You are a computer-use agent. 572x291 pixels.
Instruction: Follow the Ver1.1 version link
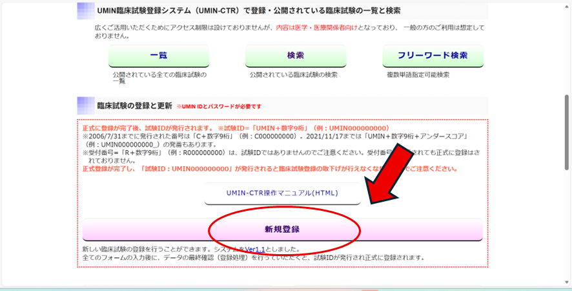coord(256,249)
